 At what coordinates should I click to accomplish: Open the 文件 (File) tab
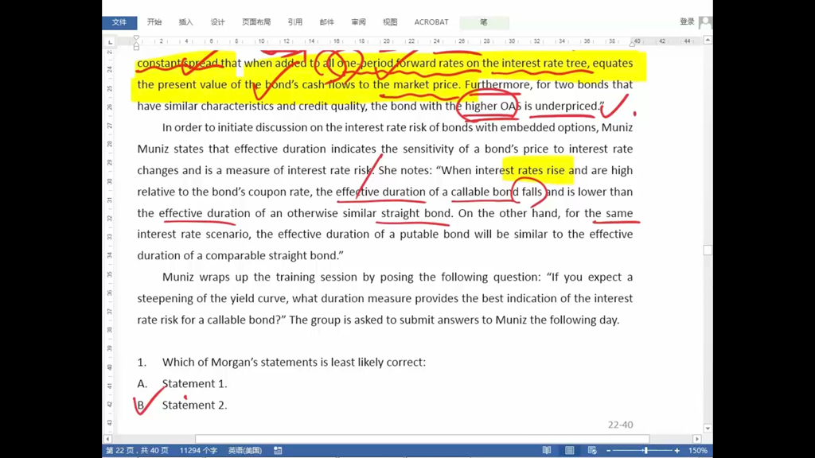pos(119,22)
